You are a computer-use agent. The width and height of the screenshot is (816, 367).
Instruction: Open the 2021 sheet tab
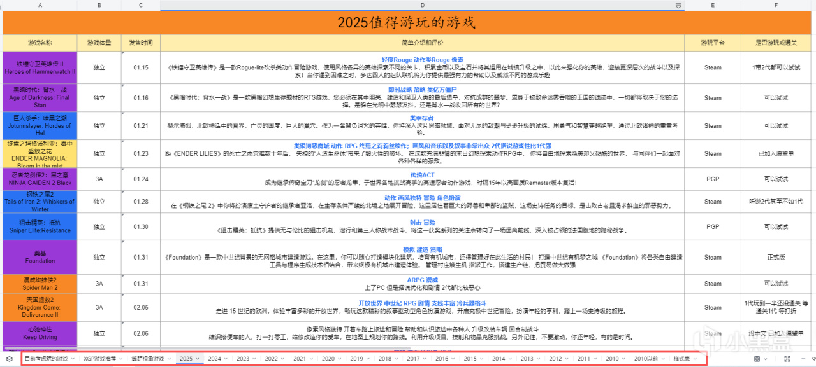coord(299,359)
